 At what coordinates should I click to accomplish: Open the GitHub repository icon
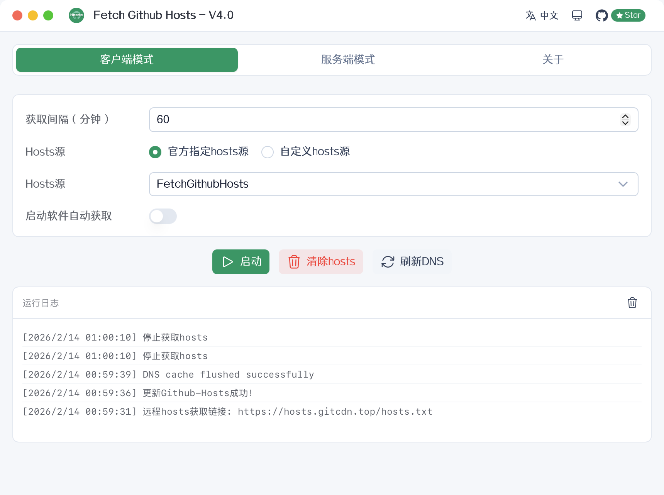pos(601,15)
